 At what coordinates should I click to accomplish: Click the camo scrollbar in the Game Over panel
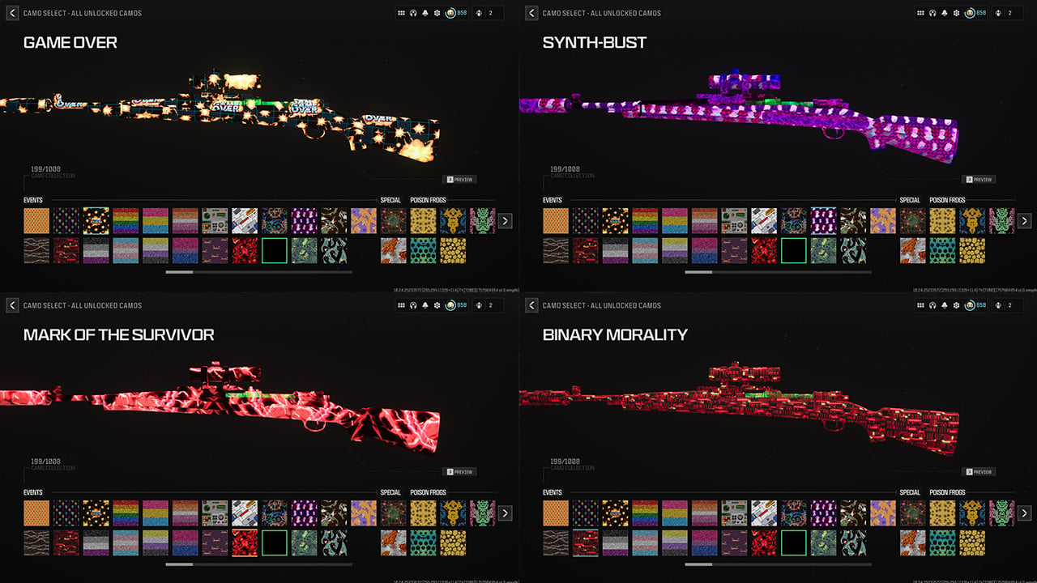259,272
